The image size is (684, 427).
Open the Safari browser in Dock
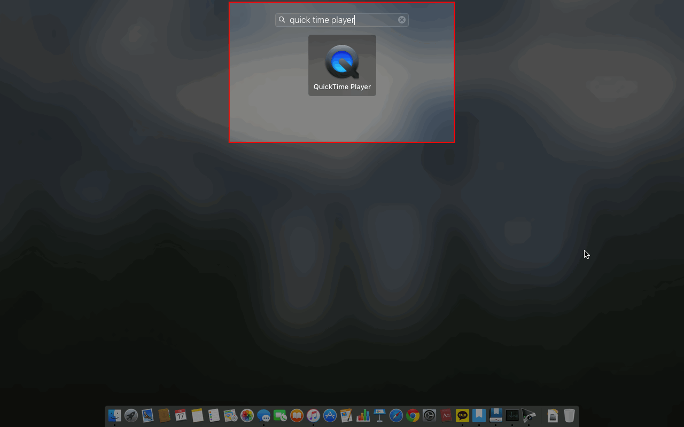(396, 415)
